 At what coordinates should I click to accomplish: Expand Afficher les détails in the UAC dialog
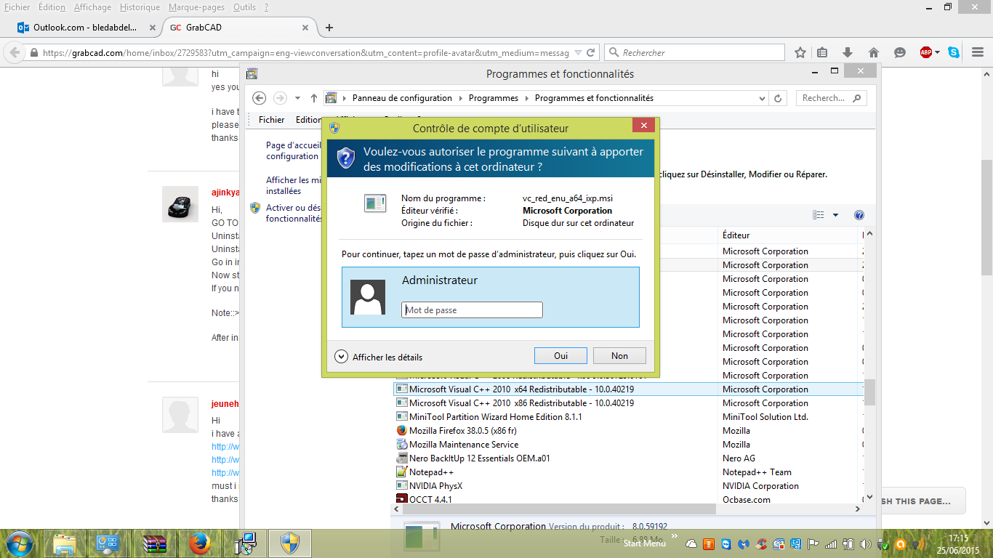coord(379,357)
